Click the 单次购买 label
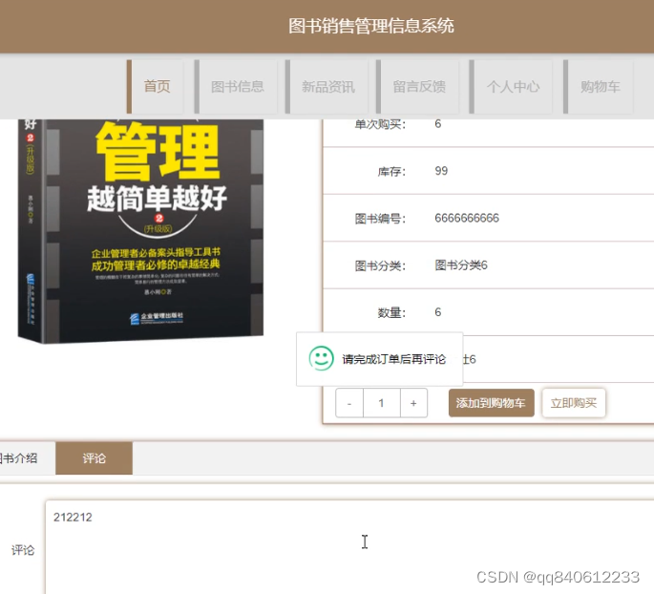 click(x=380, y=124)
